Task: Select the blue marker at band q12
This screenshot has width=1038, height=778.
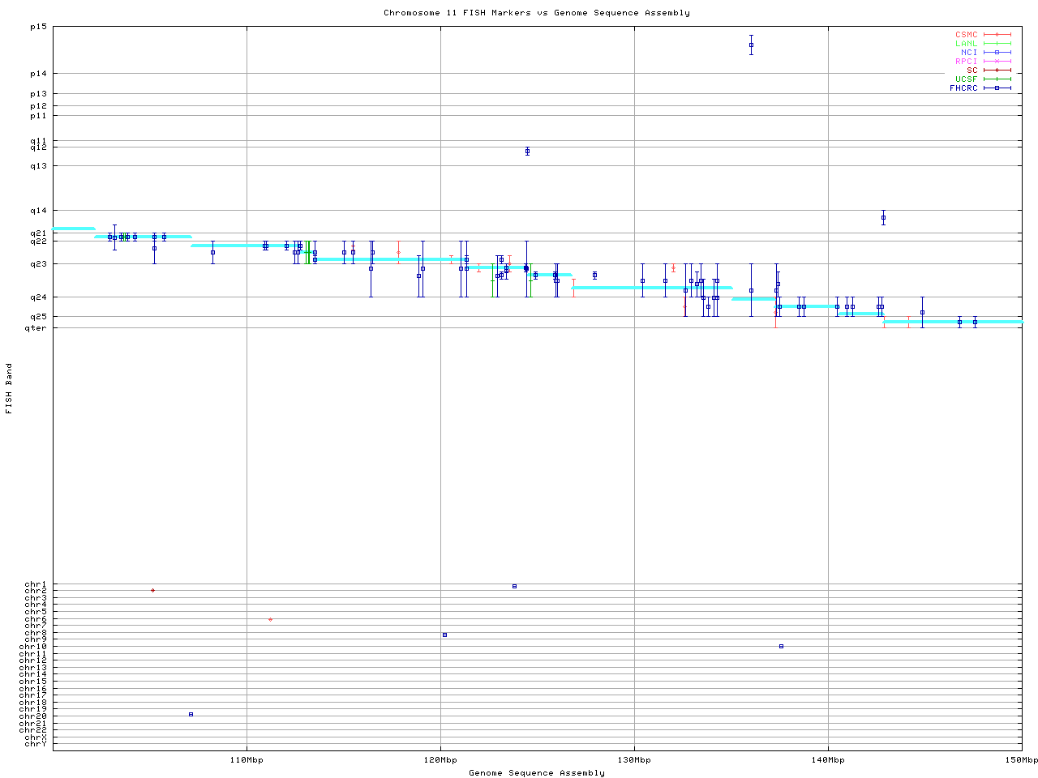Action: click(x=527, y=151)
